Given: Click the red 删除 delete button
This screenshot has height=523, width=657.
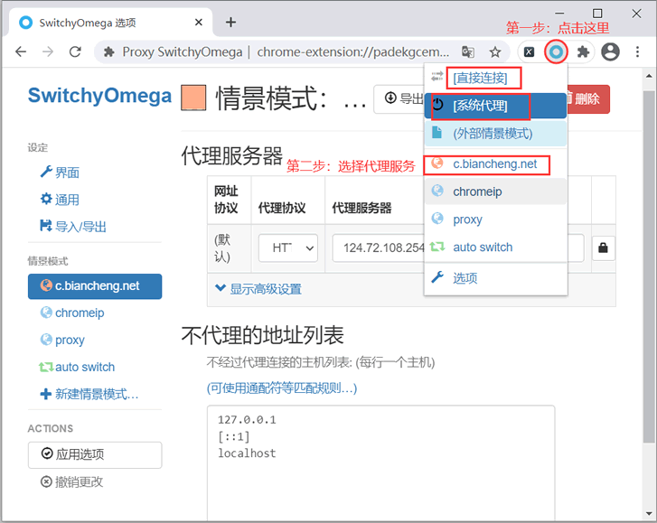Looking at the screenshot, I should (586, 98).
